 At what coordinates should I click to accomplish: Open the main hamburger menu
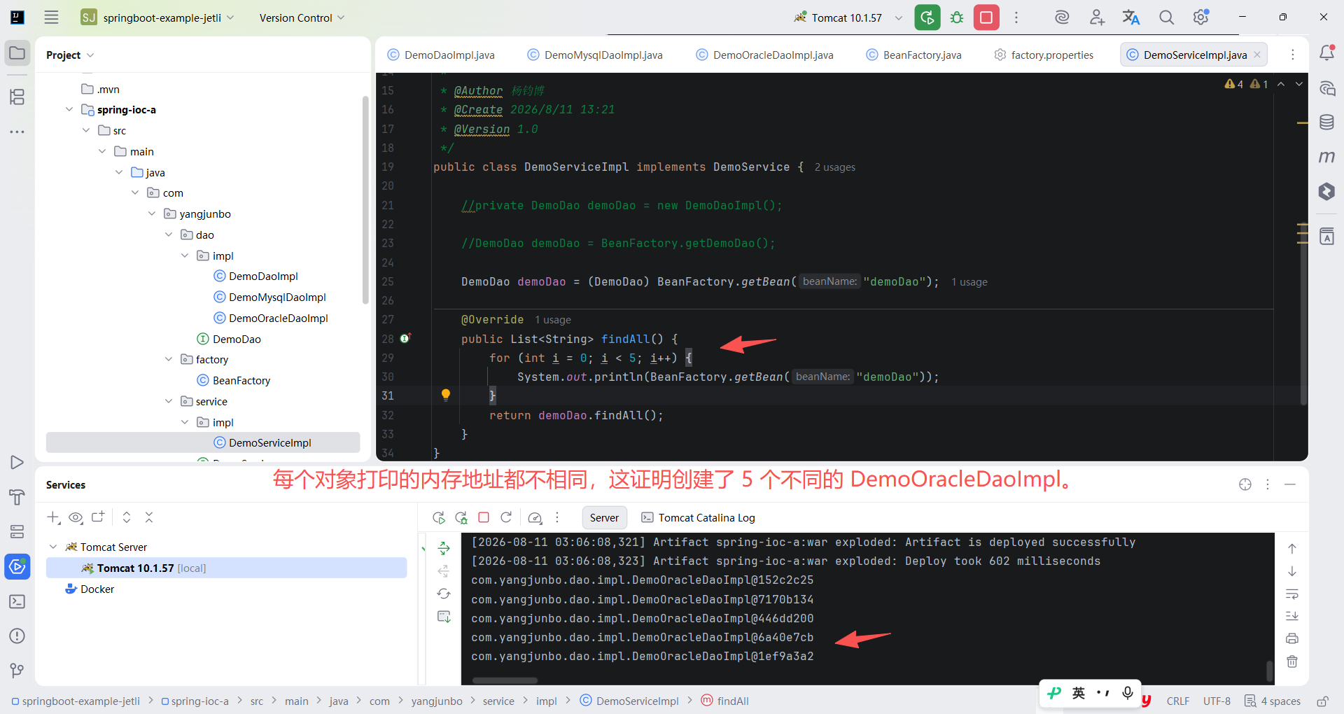pyautogui.click(x=51, y=17)
